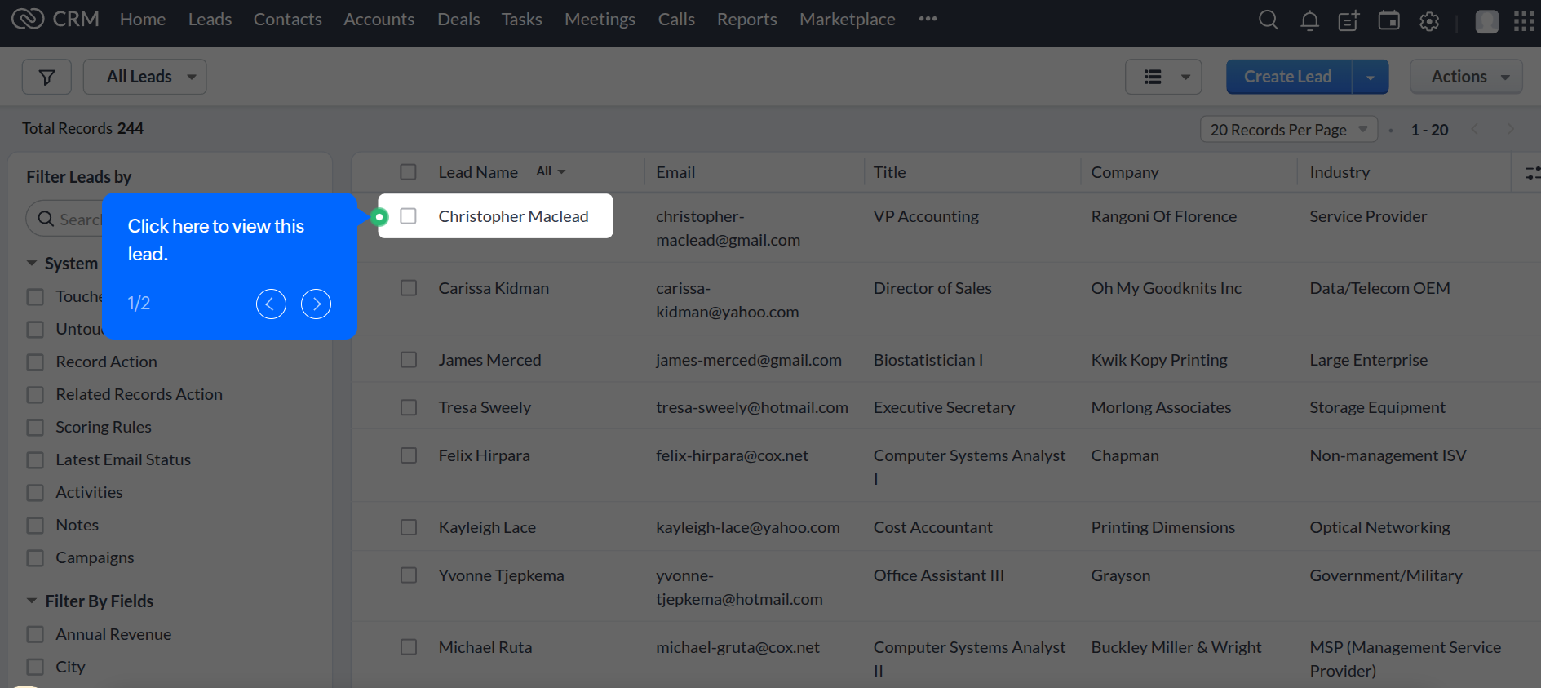
Task: Enable the Campaigns filter
Action: [x=35, y=558]
